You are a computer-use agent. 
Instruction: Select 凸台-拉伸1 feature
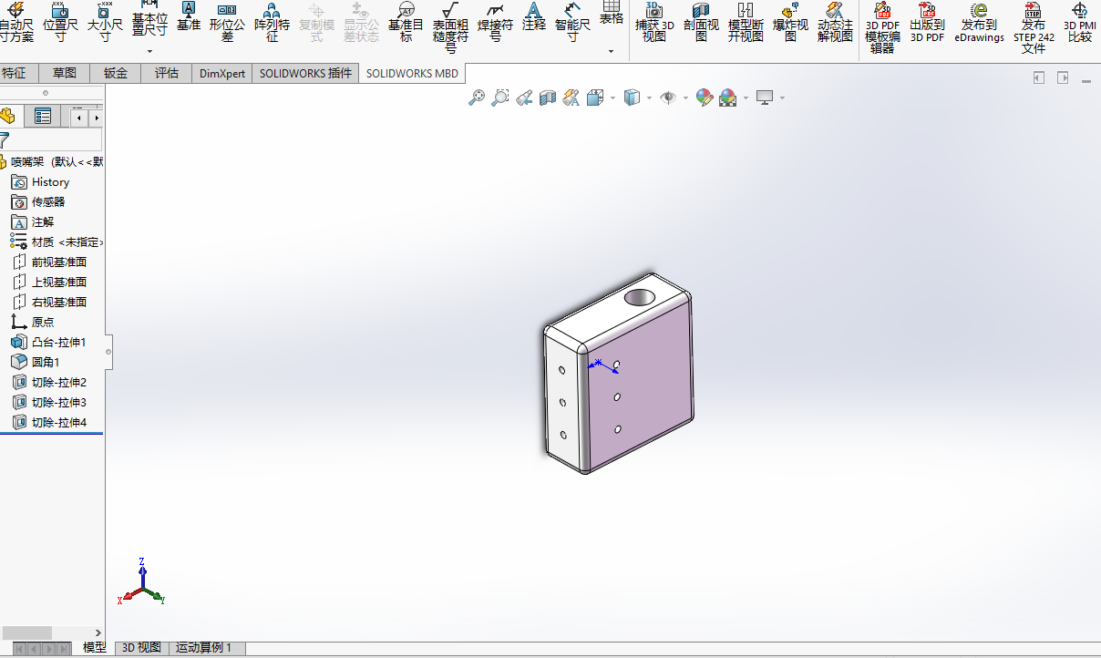[x=58, y=343]
